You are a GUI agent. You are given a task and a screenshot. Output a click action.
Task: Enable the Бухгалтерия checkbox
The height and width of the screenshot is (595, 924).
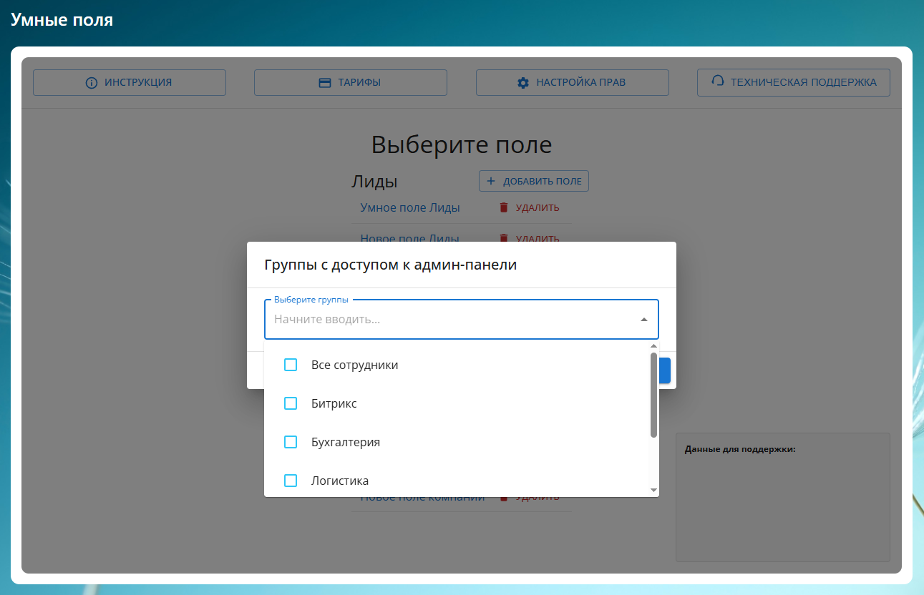tap(291, 442)
